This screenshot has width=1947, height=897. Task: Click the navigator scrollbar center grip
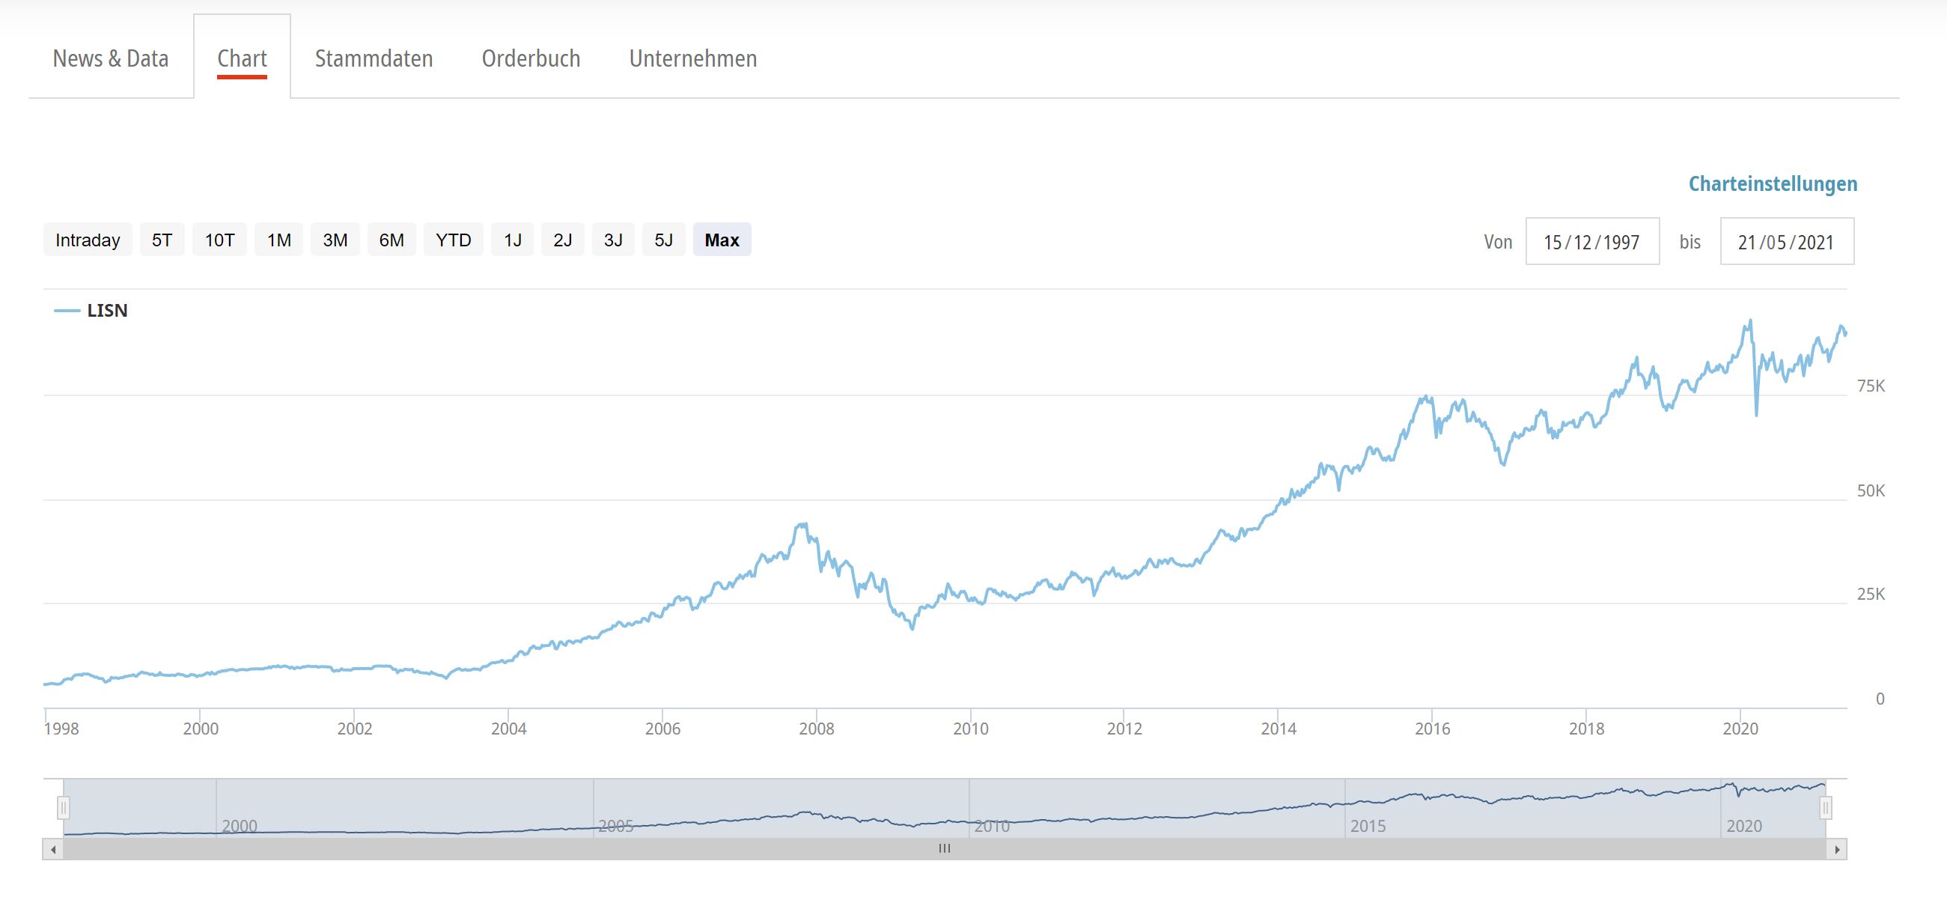(x=944, y=848)
